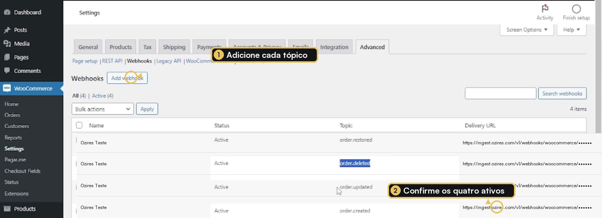Click the Name column header
The image size is (602, 218).
[96, 126]
